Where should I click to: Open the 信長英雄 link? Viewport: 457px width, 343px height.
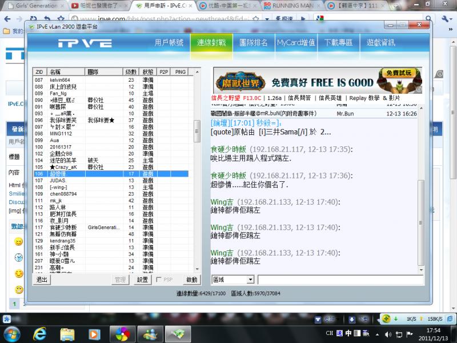330,98
